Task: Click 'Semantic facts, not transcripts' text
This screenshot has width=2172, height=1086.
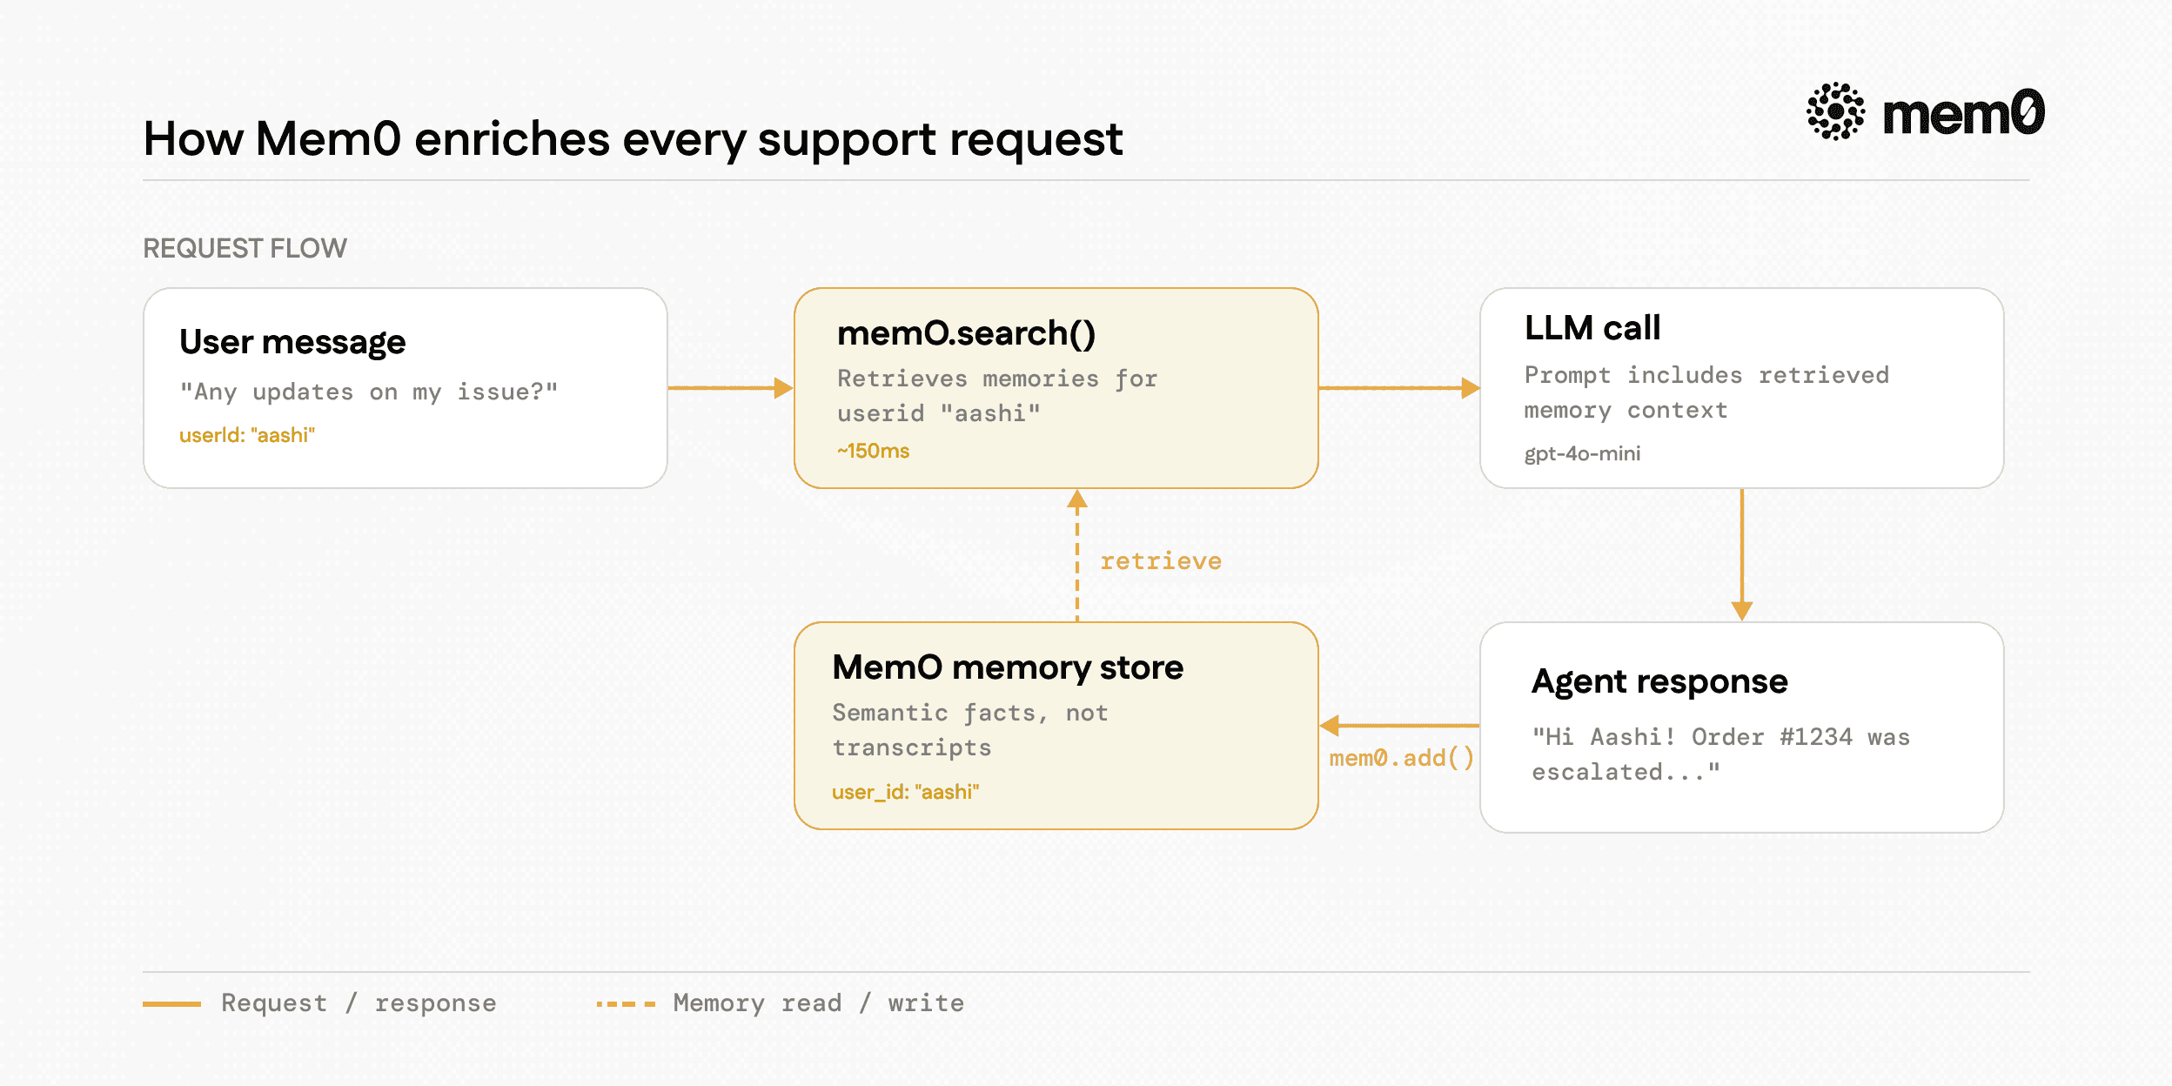Action: (969, 730)
